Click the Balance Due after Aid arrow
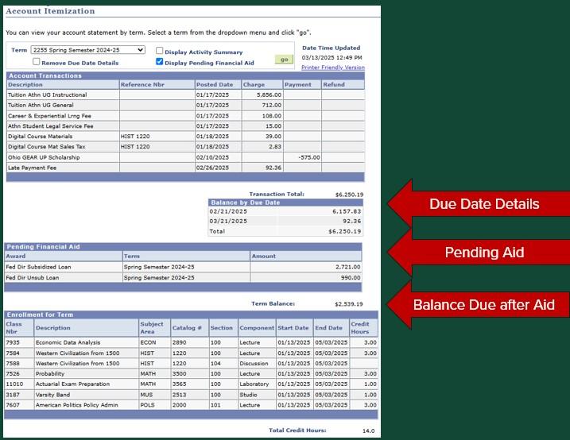This screenshot has width=570, height=440. [478, 305]
